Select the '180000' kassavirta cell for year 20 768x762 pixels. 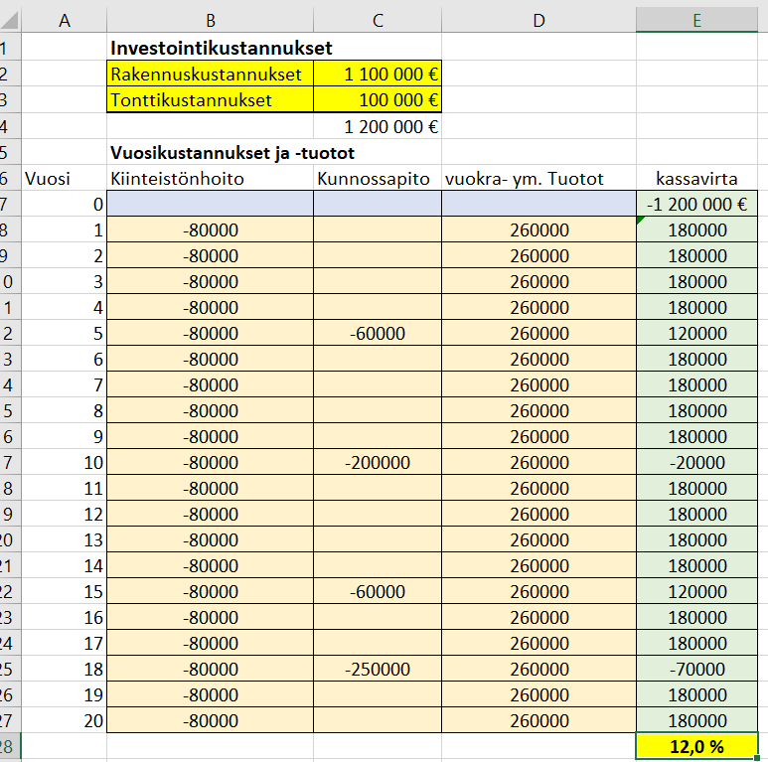click(696, 720)
